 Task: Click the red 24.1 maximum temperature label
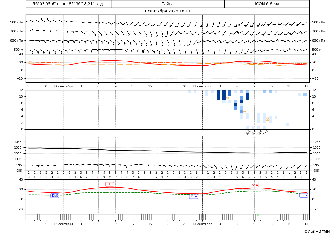pos(110,184)
